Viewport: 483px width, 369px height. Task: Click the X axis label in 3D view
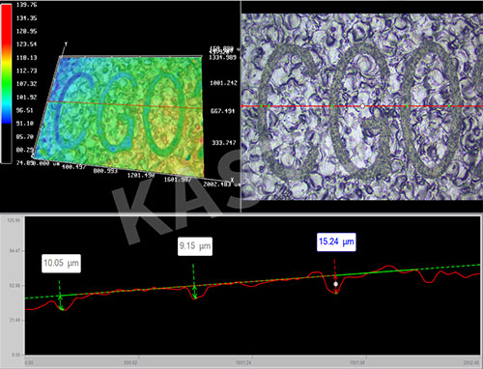232,180
